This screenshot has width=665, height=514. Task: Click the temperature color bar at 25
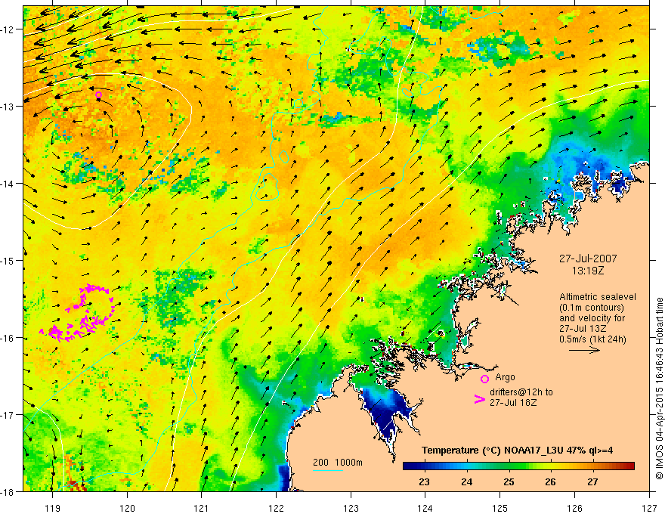509,466
